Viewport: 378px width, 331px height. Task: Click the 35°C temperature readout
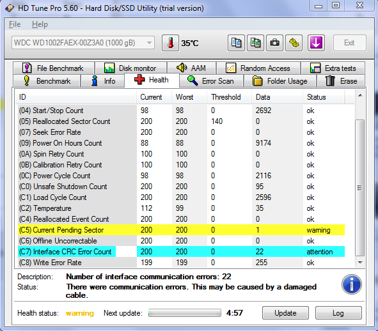tap(190, 43)
